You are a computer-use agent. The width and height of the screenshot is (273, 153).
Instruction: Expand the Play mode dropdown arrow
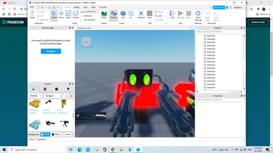click(172, 21)
